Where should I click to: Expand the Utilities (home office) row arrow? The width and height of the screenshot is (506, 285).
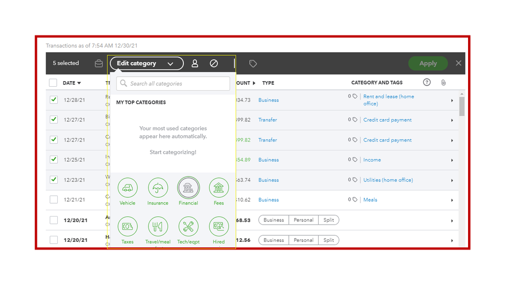point(452,181)
